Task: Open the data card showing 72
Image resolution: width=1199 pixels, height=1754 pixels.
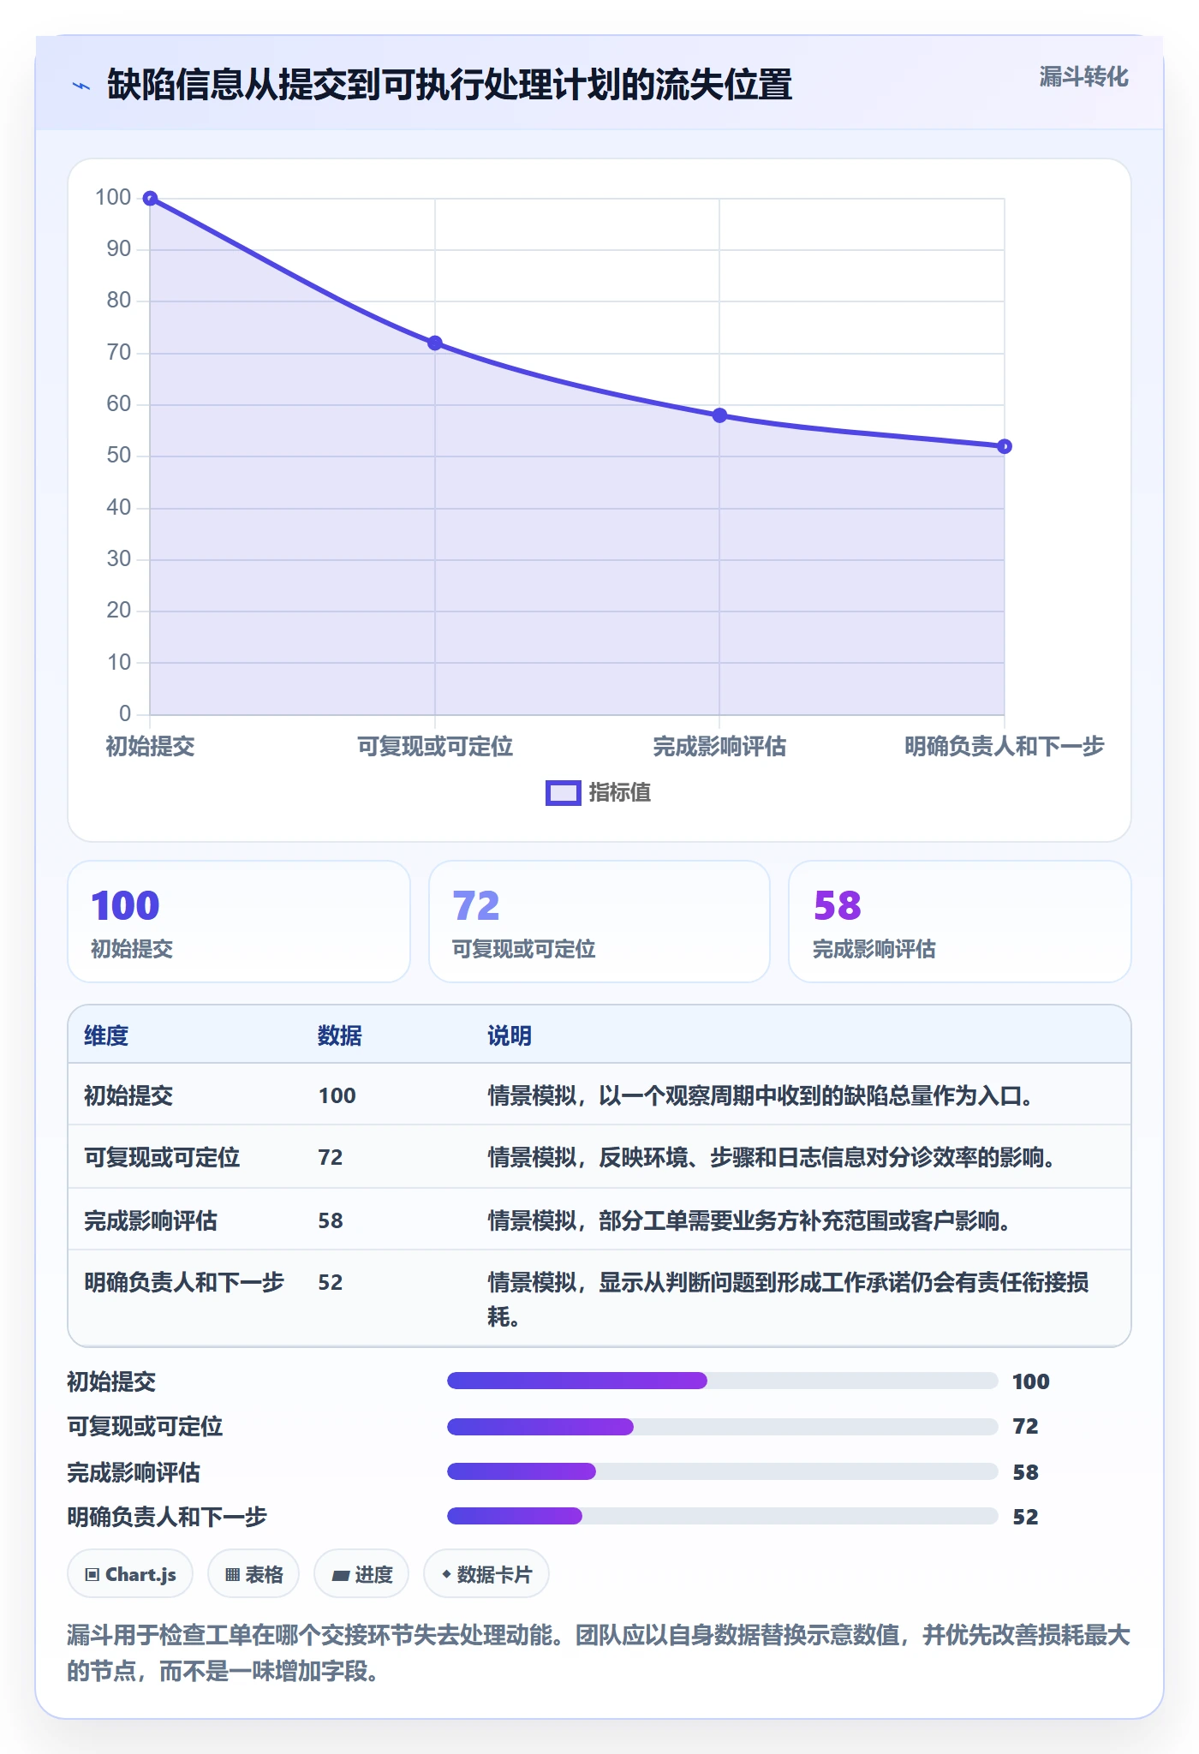Action: pyautogui.click(x=599, y=922)
